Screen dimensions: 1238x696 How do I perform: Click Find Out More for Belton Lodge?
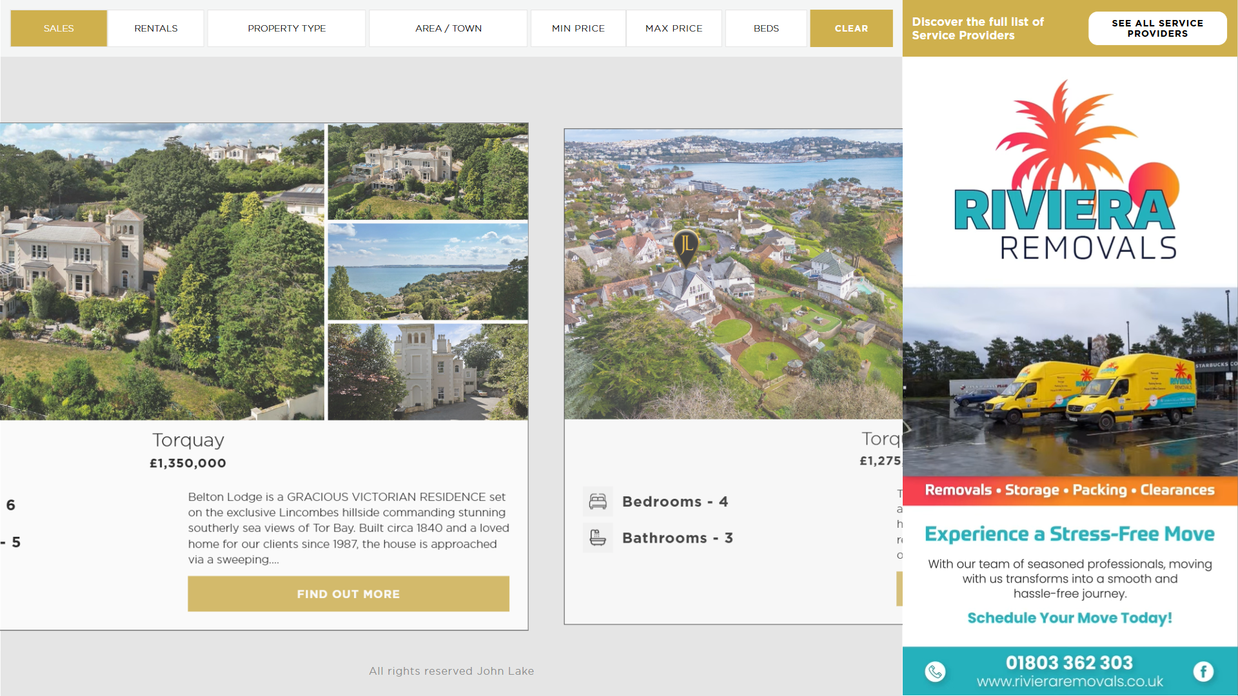tap(348, 594)
